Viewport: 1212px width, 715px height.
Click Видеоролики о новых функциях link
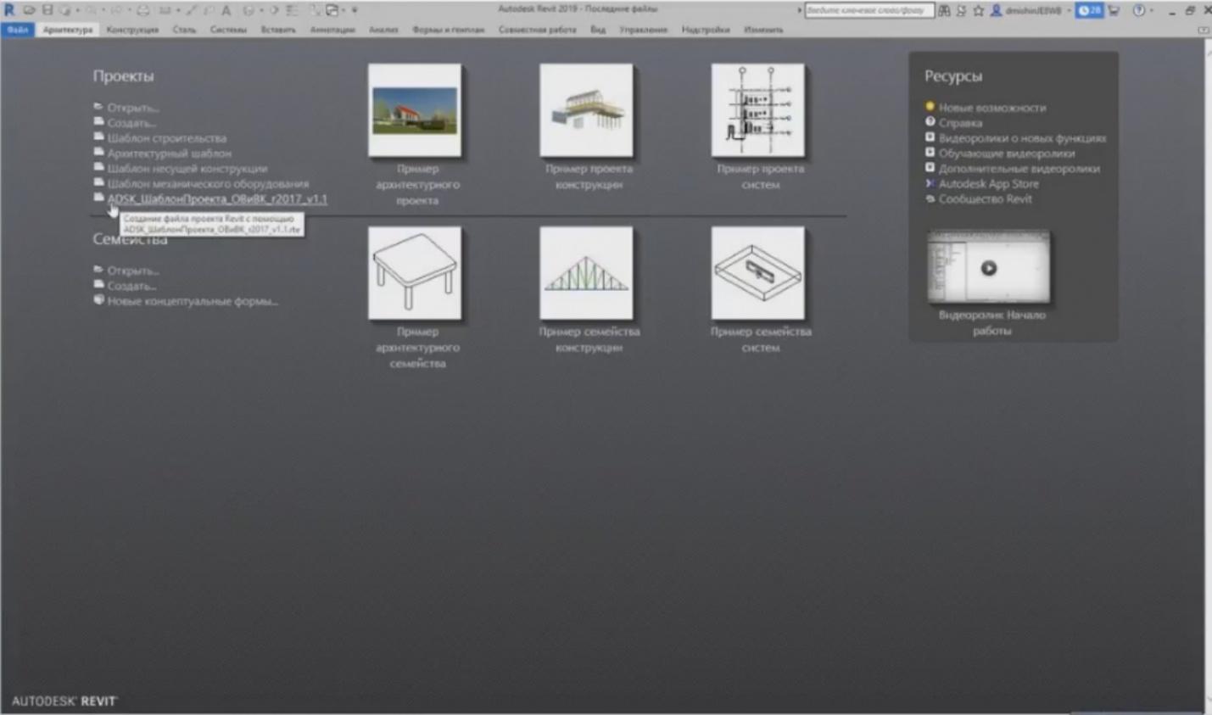click(x=1022, y=138)
